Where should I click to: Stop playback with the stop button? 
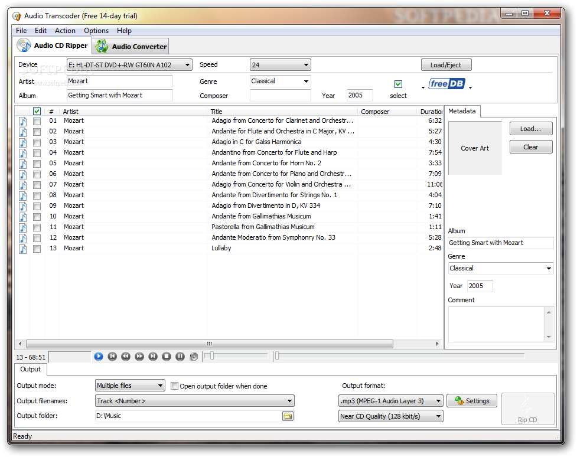point(167,356)
